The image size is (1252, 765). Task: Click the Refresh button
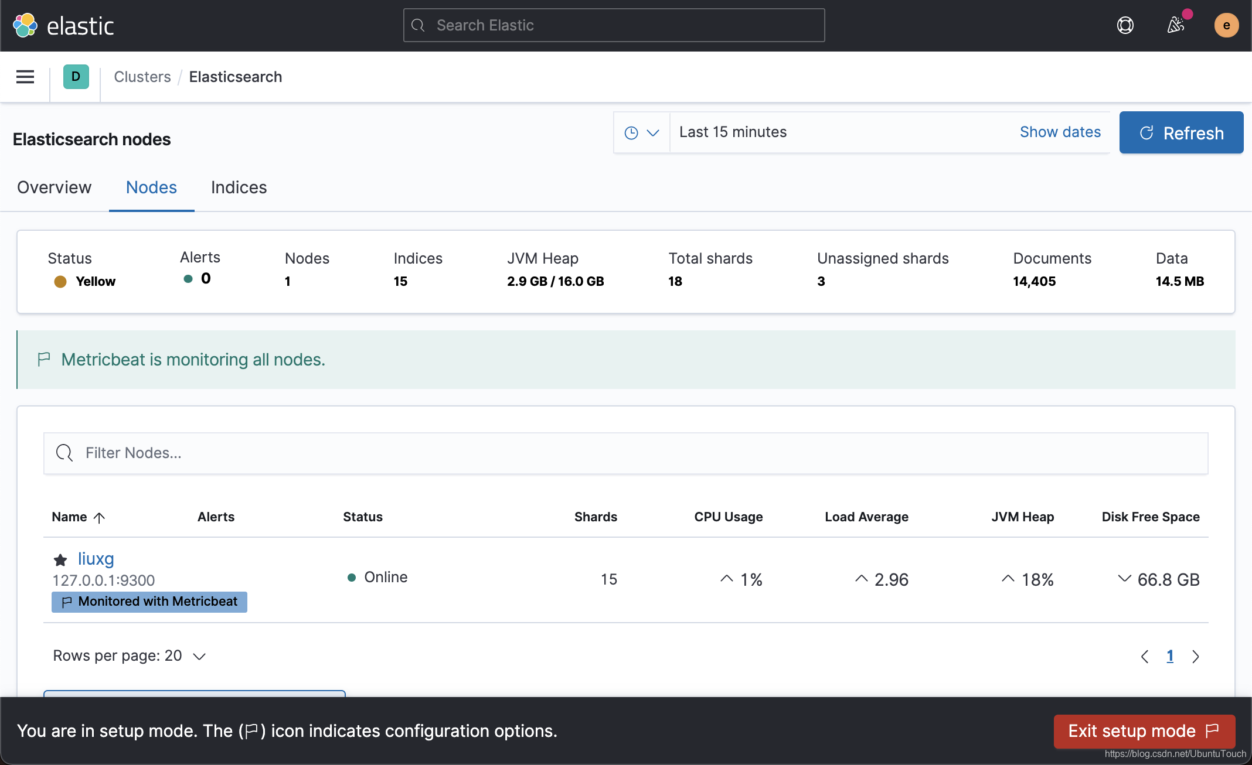pyautogui.click(x=1180, y=132)
